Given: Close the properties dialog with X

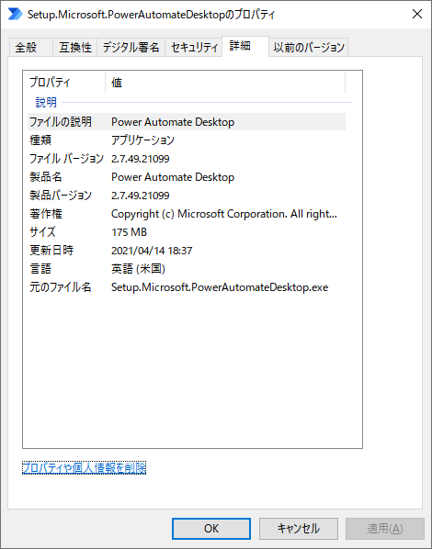Looking at the screenshot, I should 417,14.
